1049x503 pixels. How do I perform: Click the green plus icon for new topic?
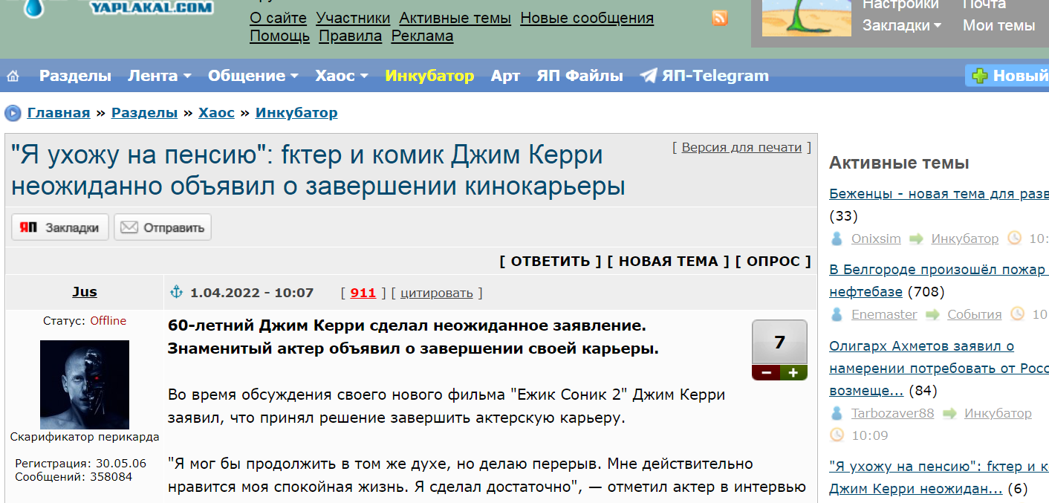point(980,76)
